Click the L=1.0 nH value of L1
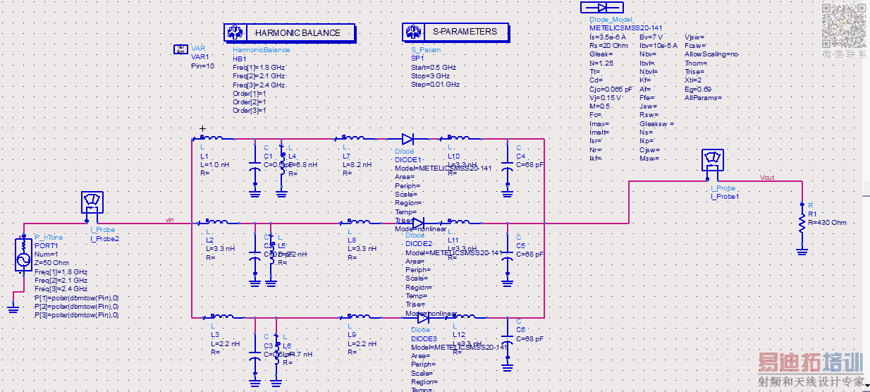 click(215, 164)
